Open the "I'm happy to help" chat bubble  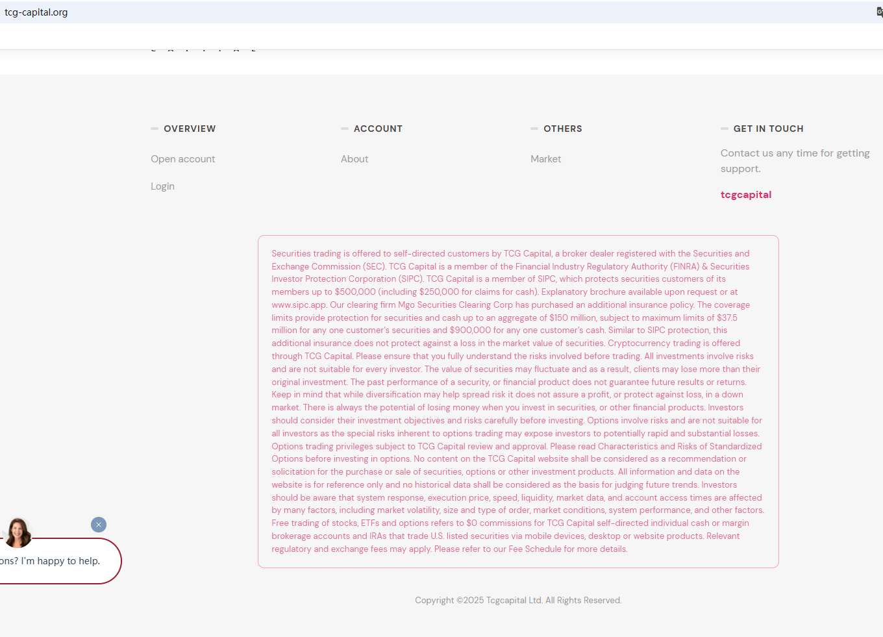point(60,561)
